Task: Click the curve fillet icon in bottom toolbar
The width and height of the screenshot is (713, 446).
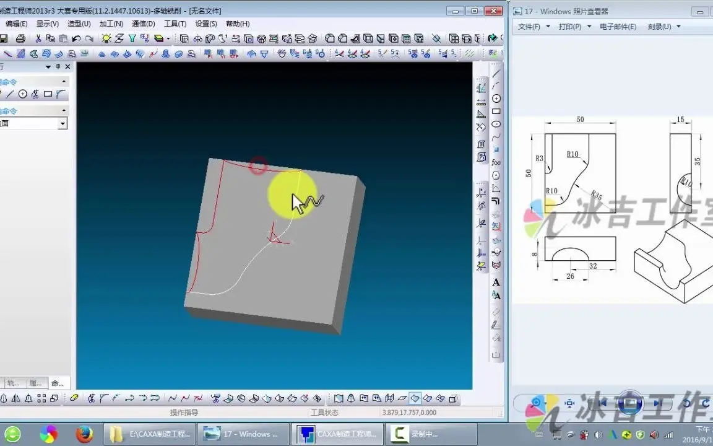Action: 104,398
